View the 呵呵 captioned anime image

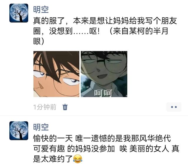104,74
